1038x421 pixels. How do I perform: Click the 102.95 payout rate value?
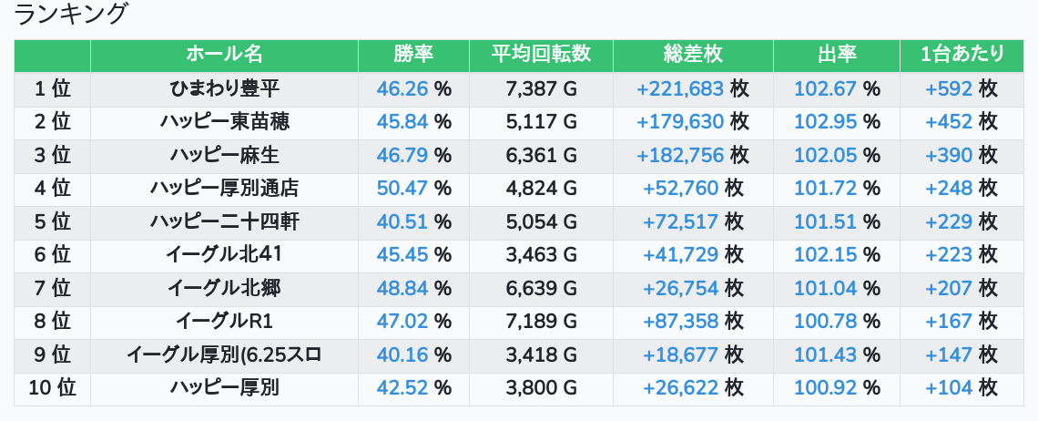[x=825, y=121]
